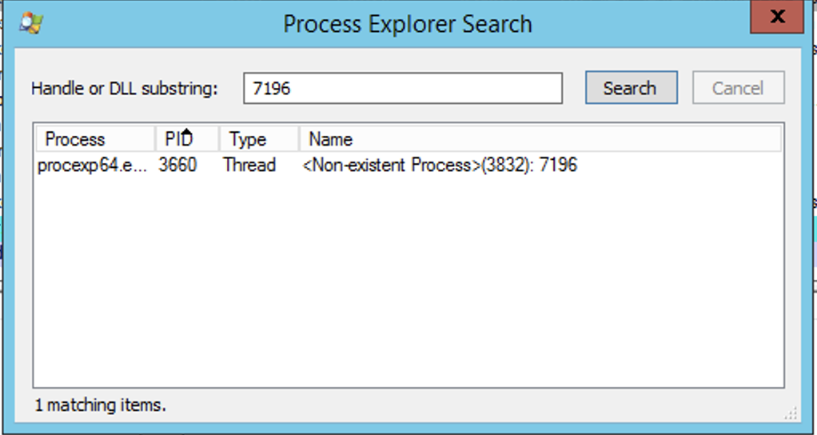Click the resize grip in bottom-right corner
817x435 pixels.
click(791, 412)
